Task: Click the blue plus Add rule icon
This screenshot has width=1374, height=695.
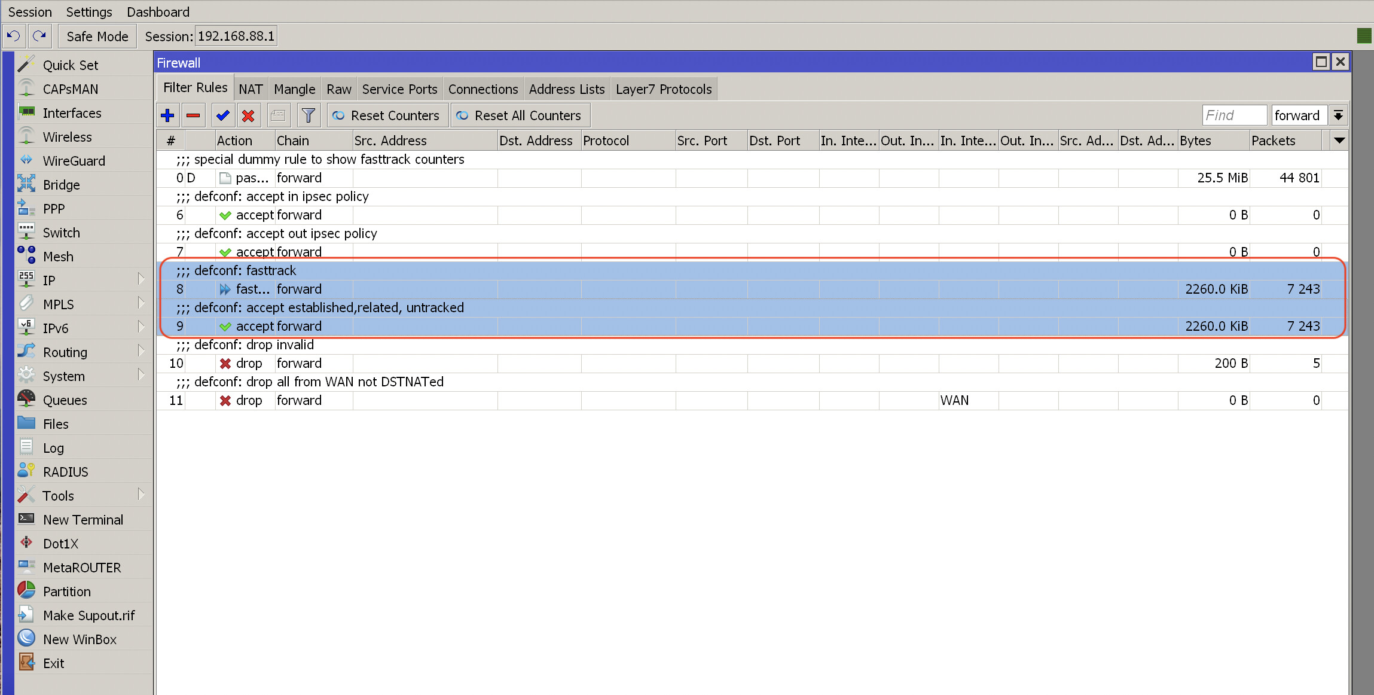Action: coord(167,115)
